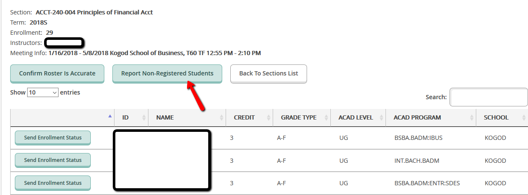Image resolution: width=528 pixels, height=195 pixels.
Task: Send Enrollment Status for the BSBA.BADM:IBUS row
Action: (53, 138)
